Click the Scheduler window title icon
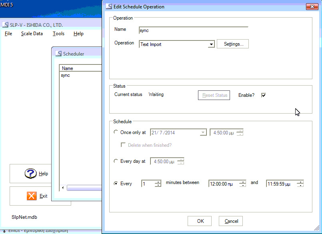Viewport: 322px width, 234px height. click(x=58, y=54)
